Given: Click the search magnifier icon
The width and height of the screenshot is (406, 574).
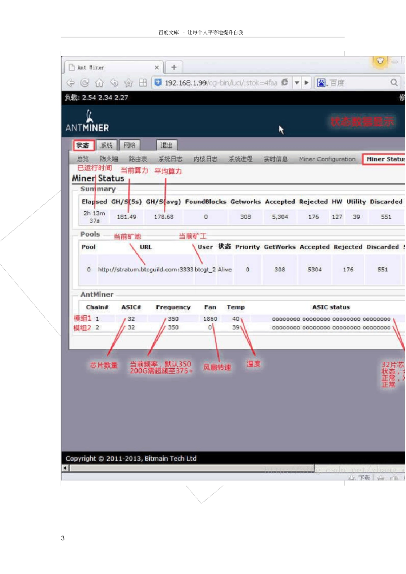Looking at the screenshot, I should [394, 82].
